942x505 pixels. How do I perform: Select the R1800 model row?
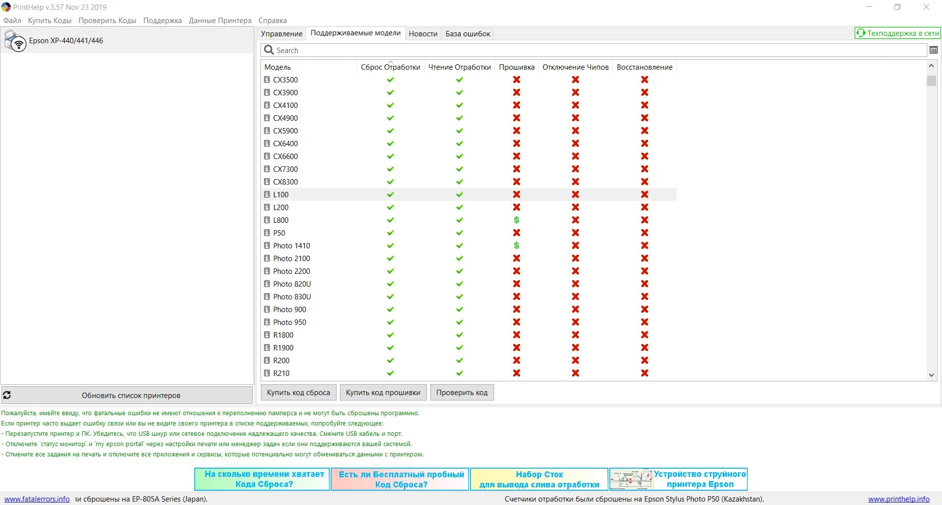[469, 335]
